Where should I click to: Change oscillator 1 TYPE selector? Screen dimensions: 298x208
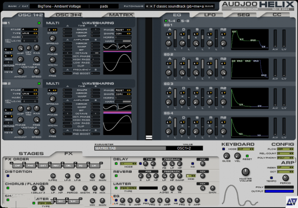(30, 33)
